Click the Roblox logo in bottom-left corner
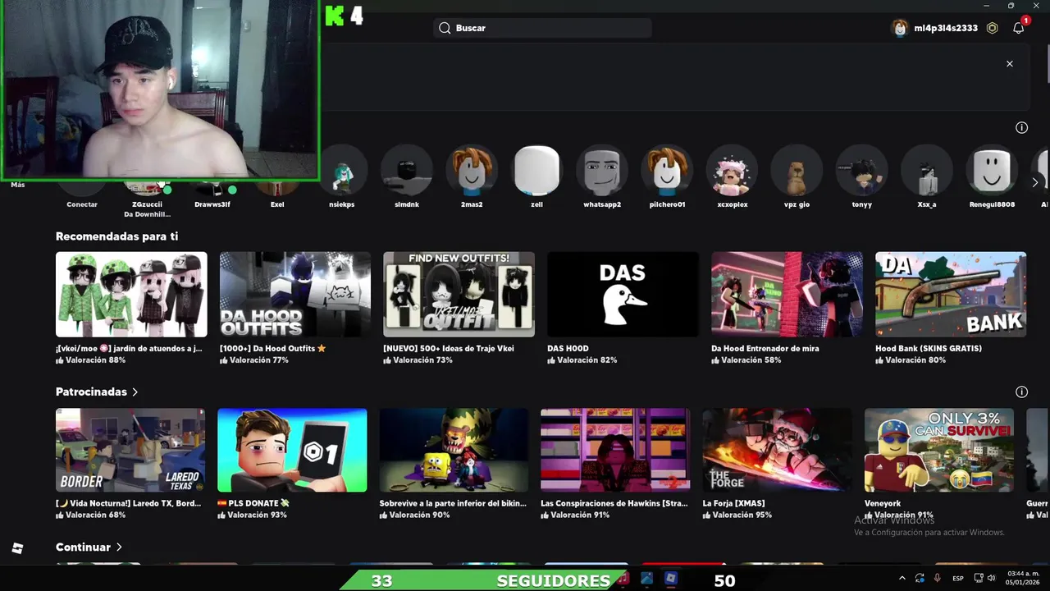1050x591 pixels. pos(17,548)
